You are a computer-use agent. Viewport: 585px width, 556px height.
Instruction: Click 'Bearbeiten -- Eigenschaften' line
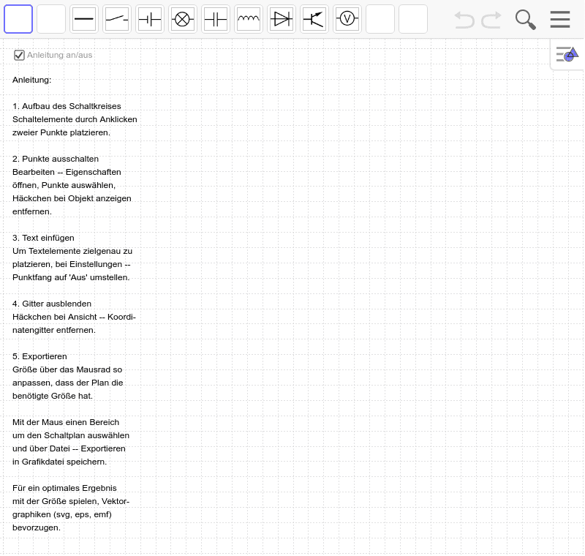(67, 172)
